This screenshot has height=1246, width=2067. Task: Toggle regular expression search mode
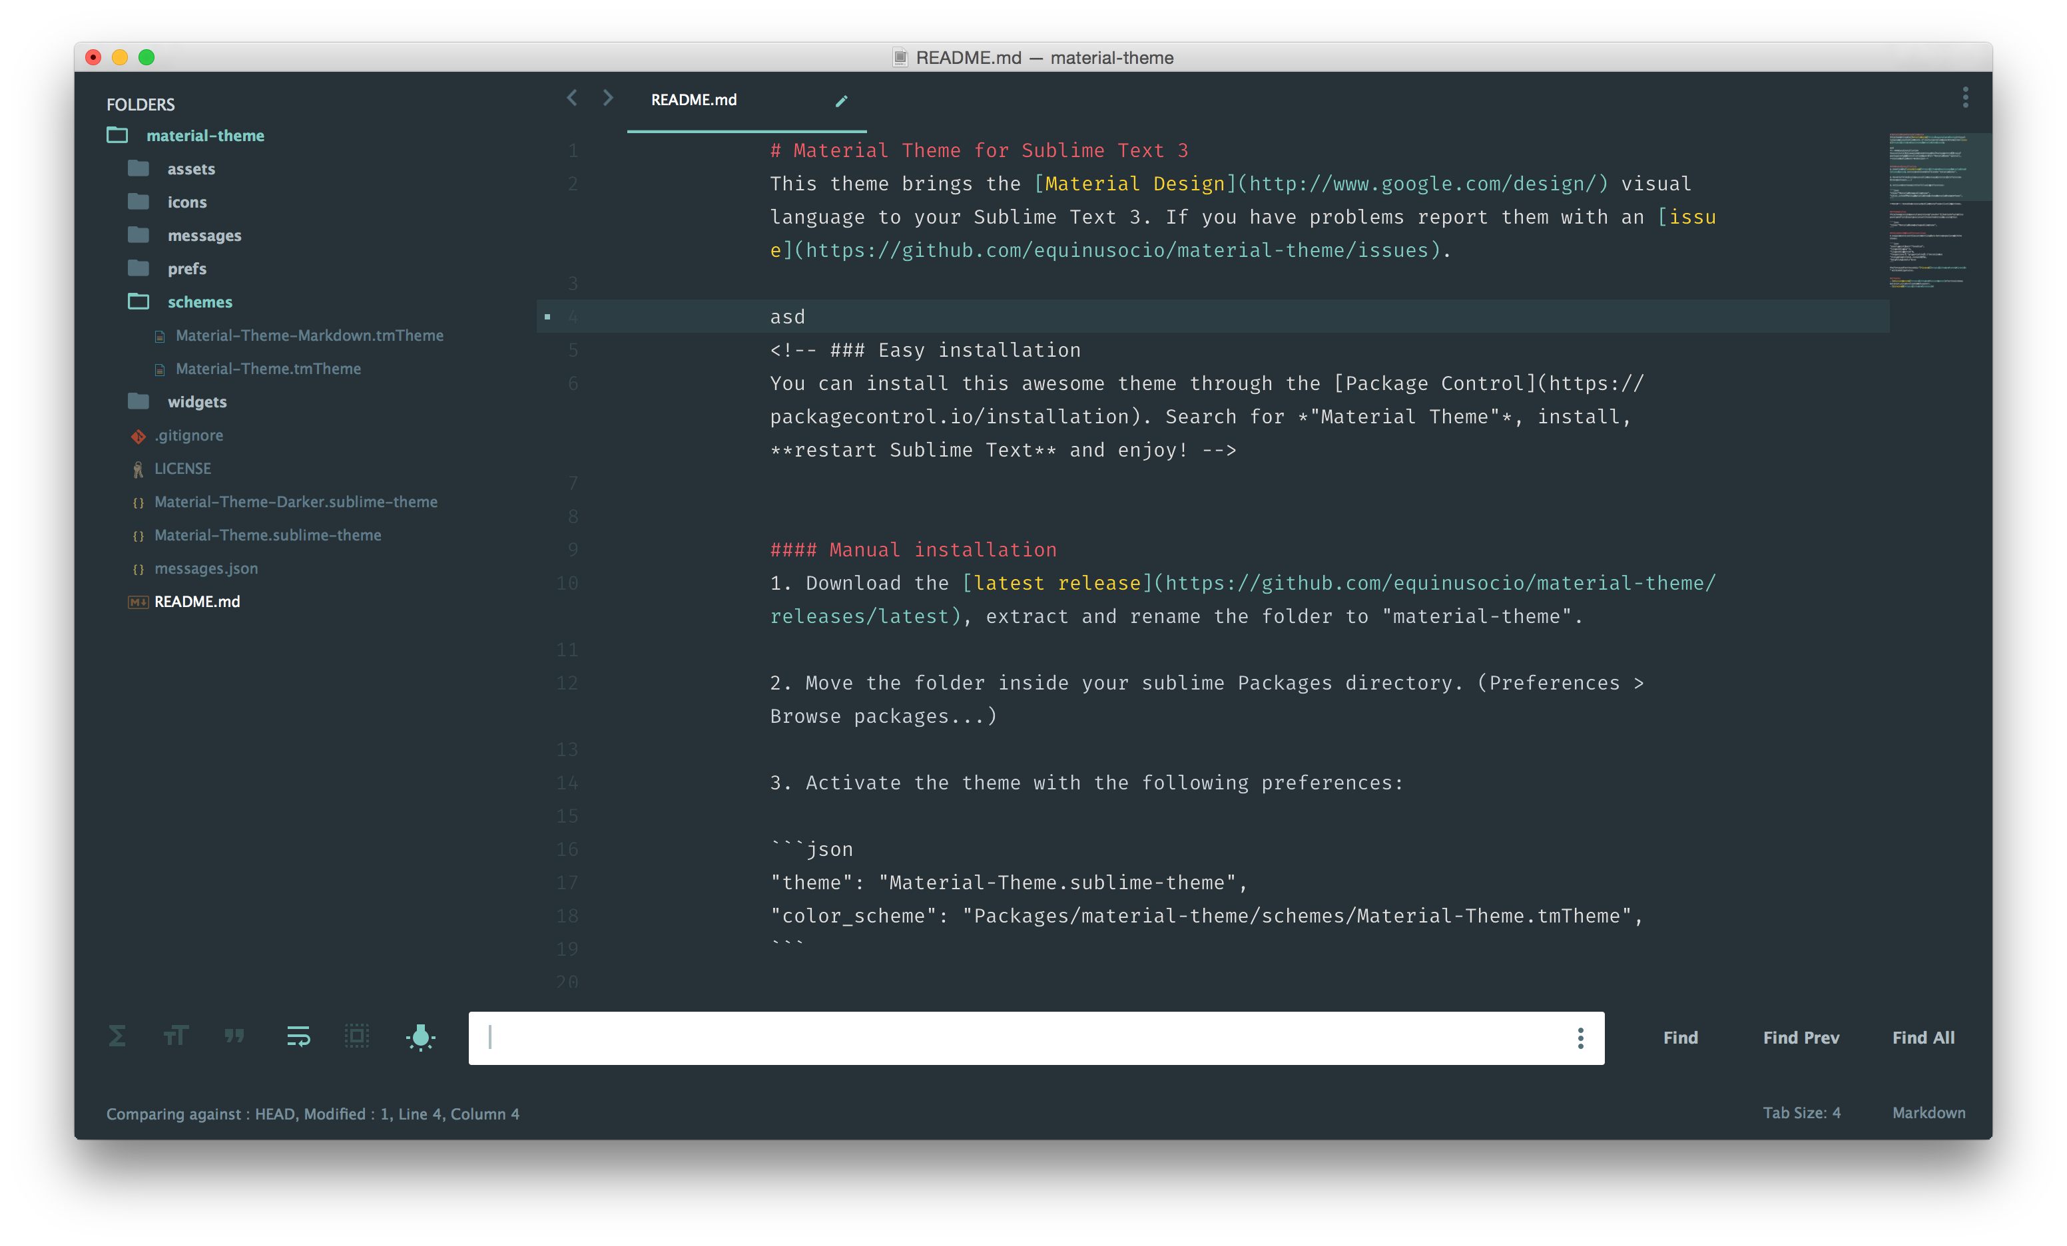click(117, 1037)
